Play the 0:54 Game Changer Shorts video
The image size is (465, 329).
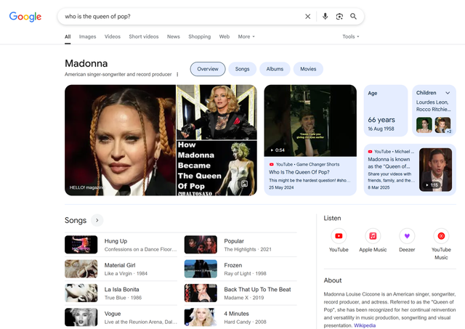pos(310,121)
